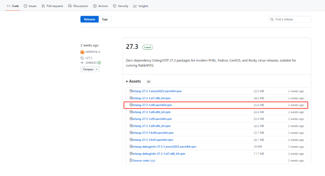Download erlang-27.3-1.el8.aarch64.rpm
This screenshot has width=325, height=176.
coord(152,105)
